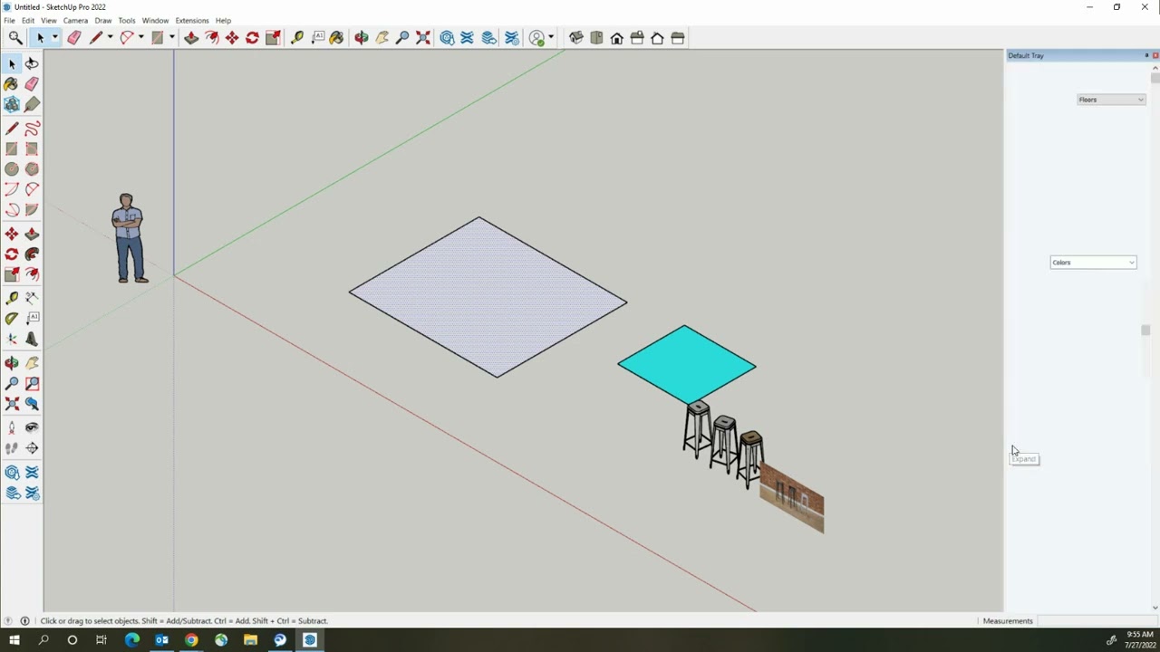1160x652 pixels.
Task: Select the Circle tool in left toolbar
Action: coord(12,168)
